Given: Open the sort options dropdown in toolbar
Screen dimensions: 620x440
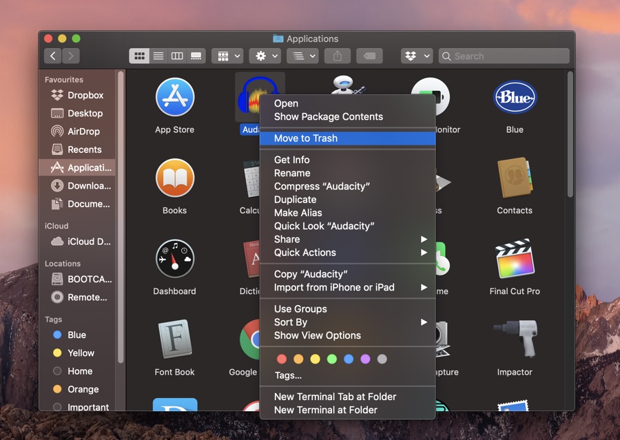Looking at the screenshot, I should 303,56.
